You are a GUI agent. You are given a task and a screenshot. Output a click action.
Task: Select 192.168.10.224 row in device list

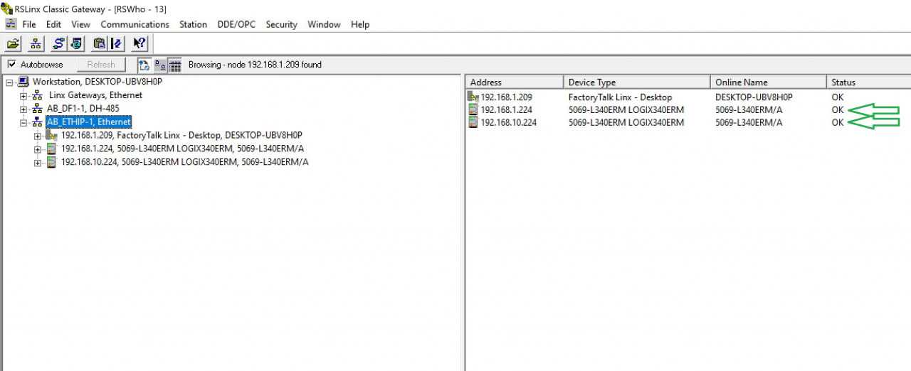tap(509, 122)
